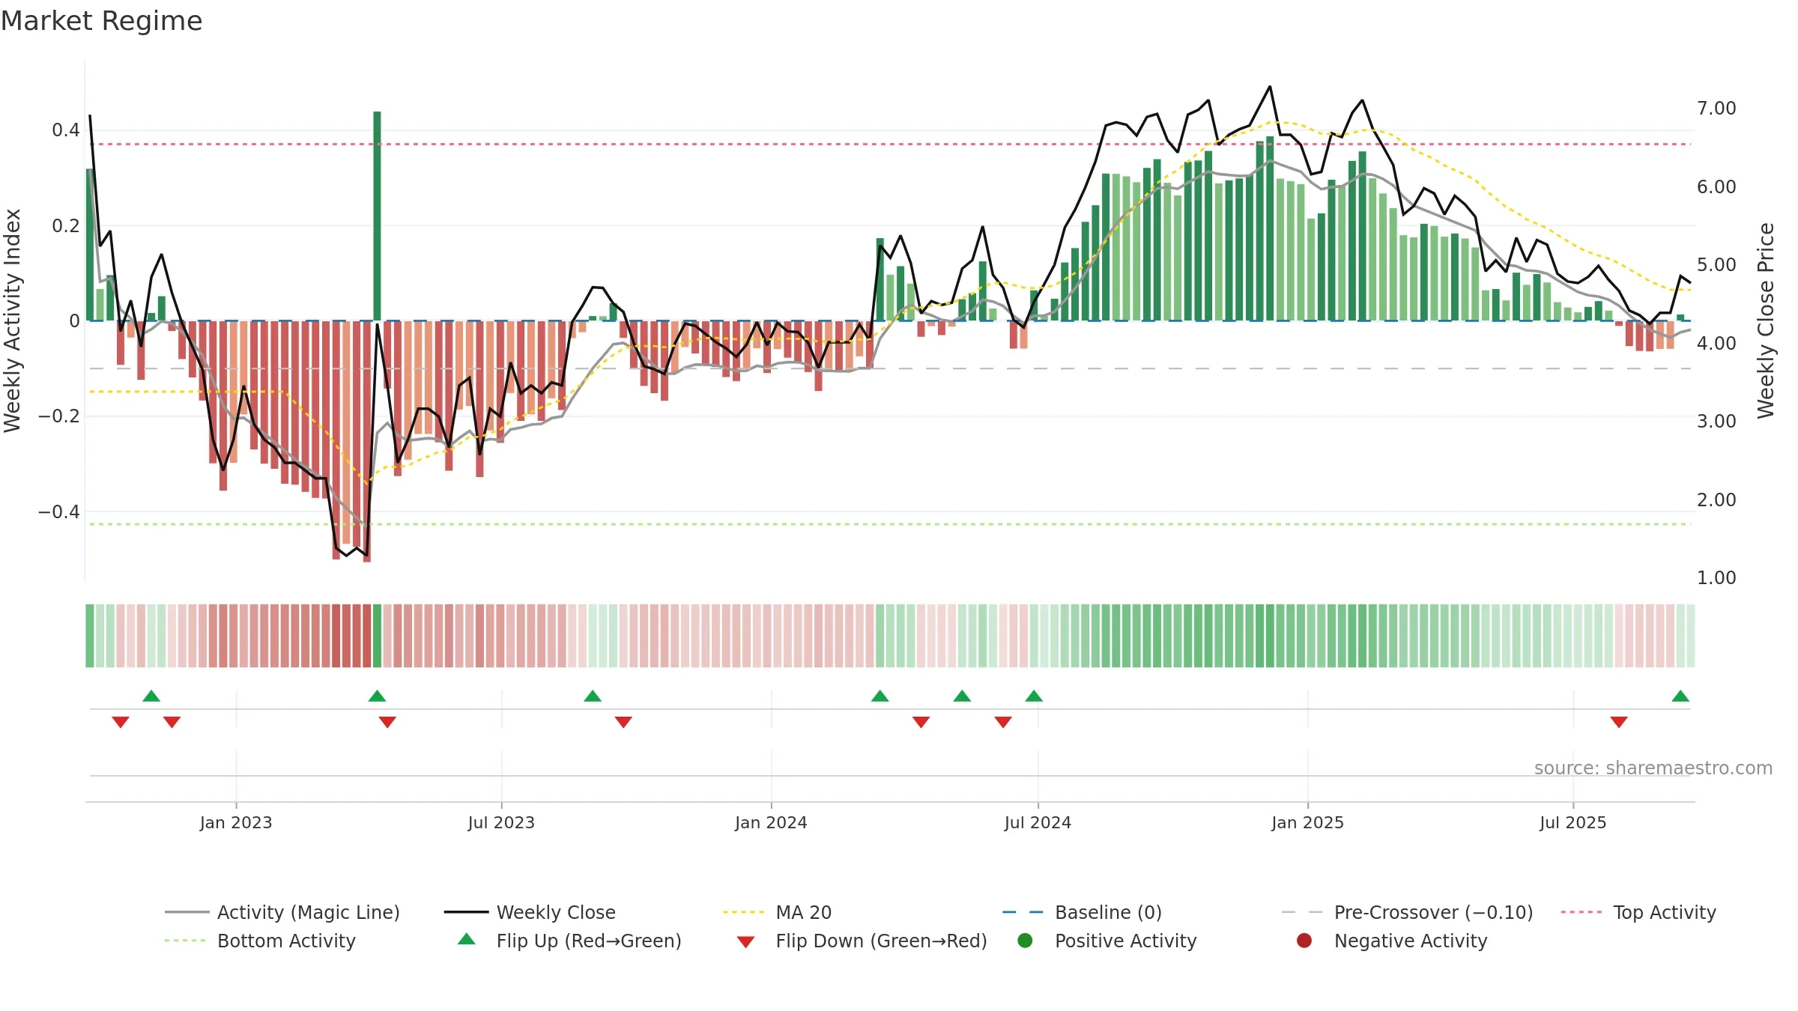
Task: Toggle Baseline (0) legend entry
Action: [x=1082, y=912]
